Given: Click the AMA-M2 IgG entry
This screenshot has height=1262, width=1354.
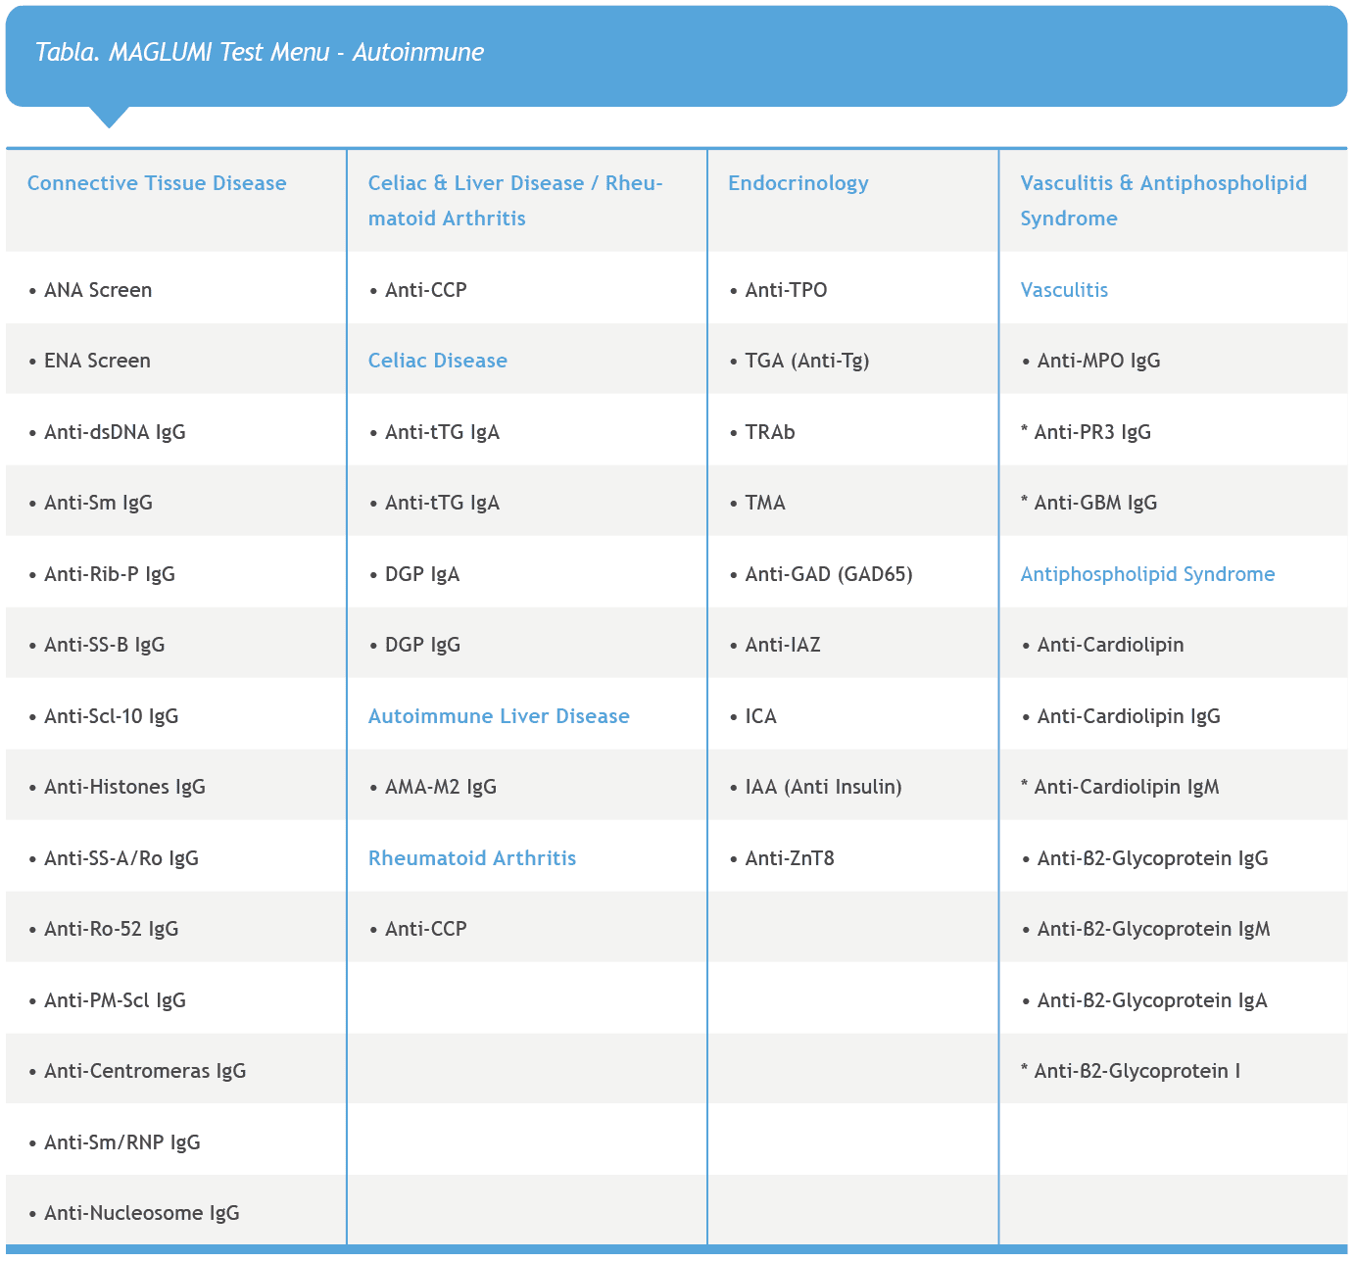Looking at the screenshot, I should coord(432,787).
